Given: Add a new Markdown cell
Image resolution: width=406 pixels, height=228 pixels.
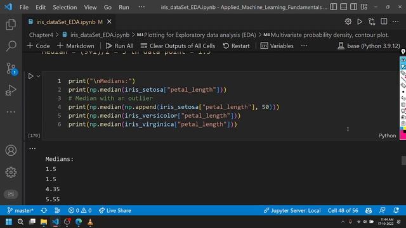Looking at the screenshot, I should pyautogui.click(x=75, y=46).
